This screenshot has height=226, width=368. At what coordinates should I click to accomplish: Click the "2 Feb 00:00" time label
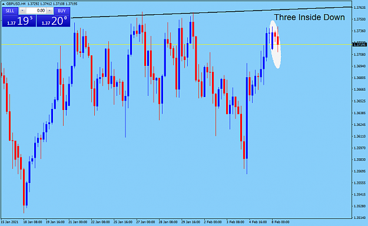point(213,222)
